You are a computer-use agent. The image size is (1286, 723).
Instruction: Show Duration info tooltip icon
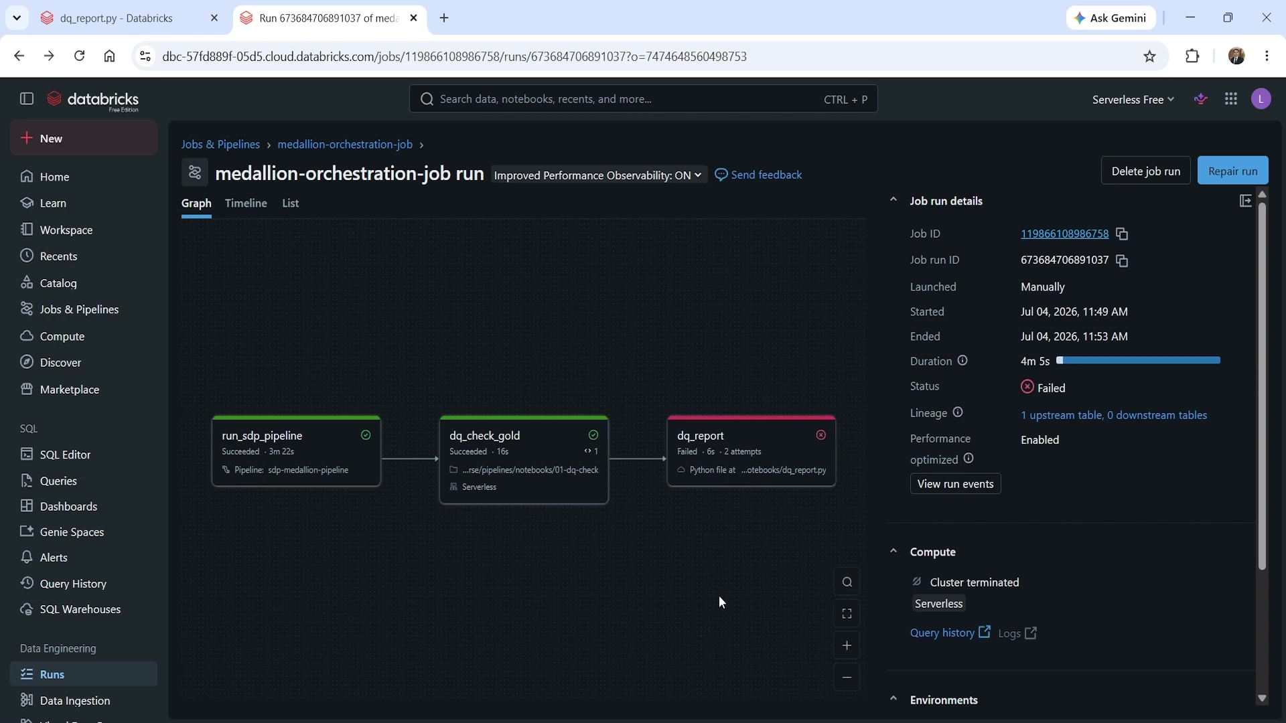962,361
